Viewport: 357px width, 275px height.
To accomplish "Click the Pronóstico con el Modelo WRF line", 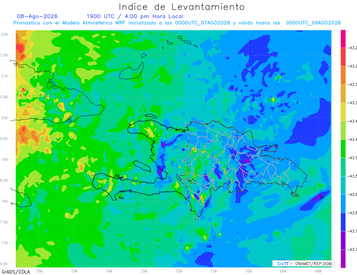I will (x=177, y=23).
